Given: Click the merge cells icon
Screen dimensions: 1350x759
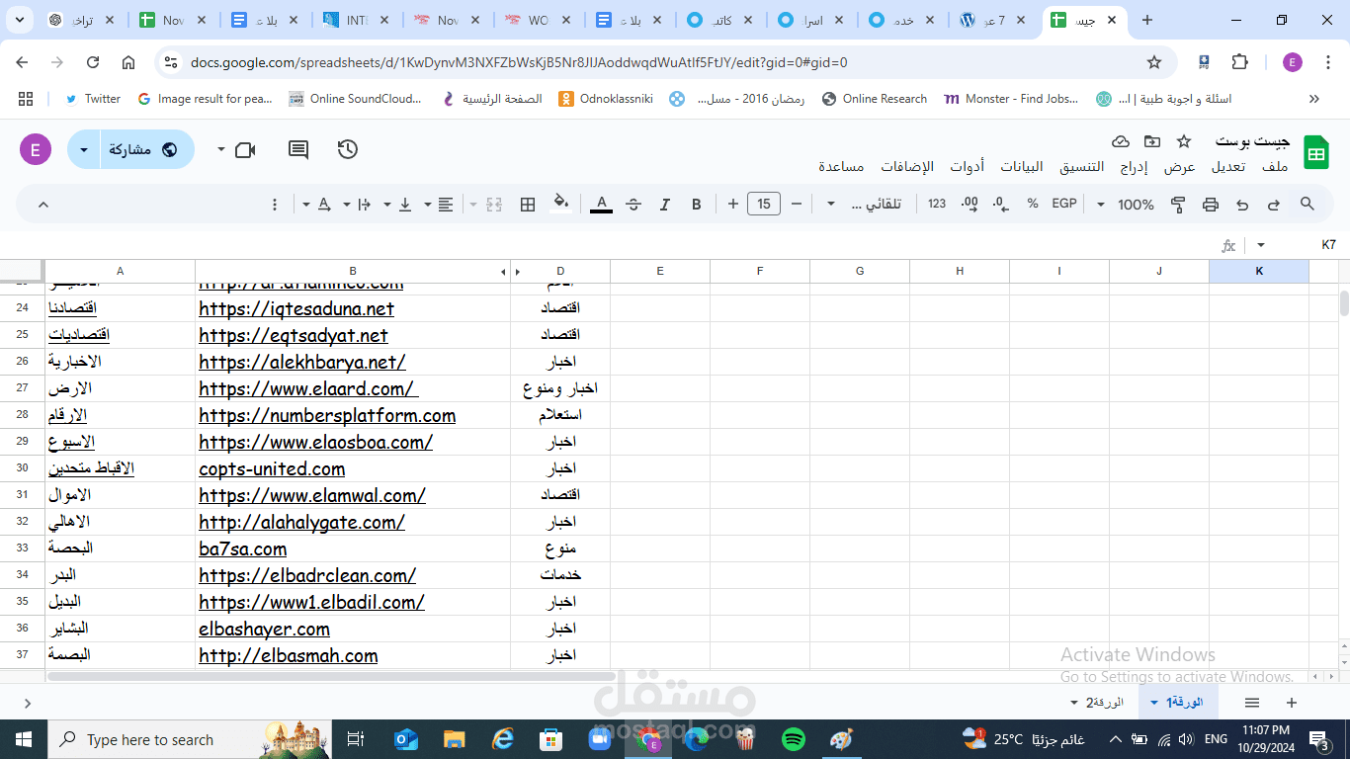Looking at the screenshot, I should pyautogui.click(x=495, y=205).
